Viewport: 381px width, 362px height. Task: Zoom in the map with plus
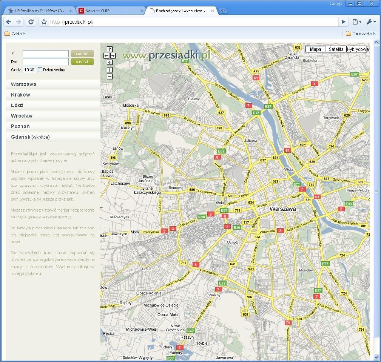point(110,70)
